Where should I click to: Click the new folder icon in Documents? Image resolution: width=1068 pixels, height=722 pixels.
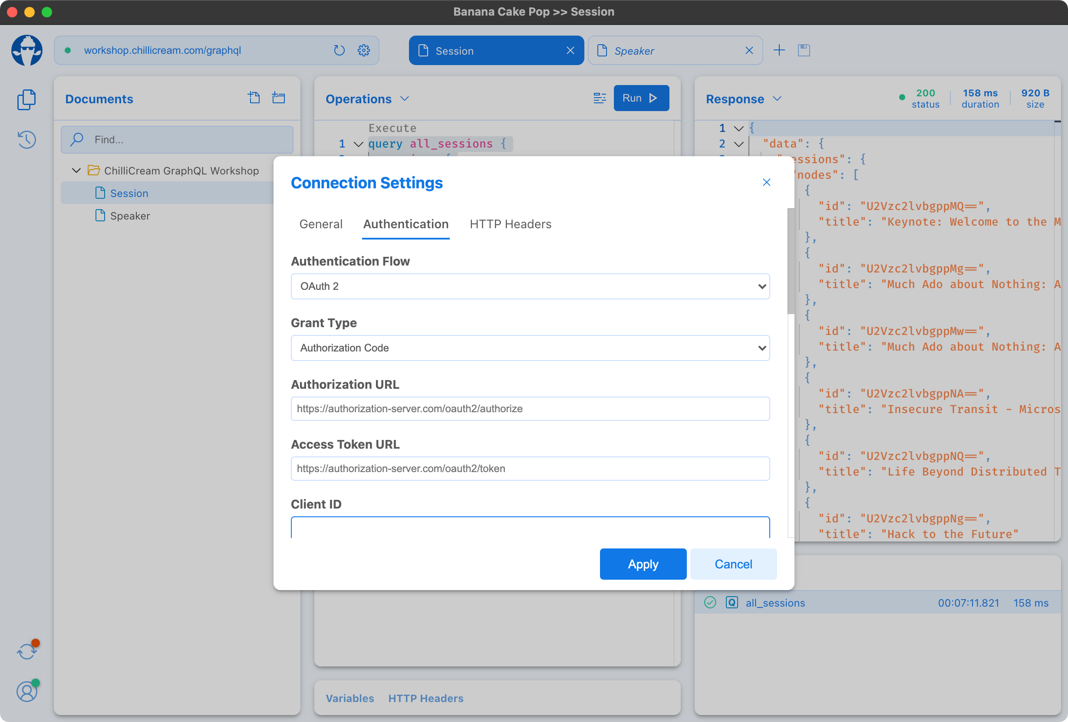278,98
